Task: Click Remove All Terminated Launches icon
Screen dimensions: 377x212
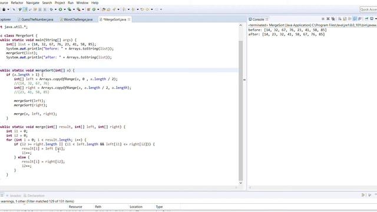Action: click(x=333, y=19)
